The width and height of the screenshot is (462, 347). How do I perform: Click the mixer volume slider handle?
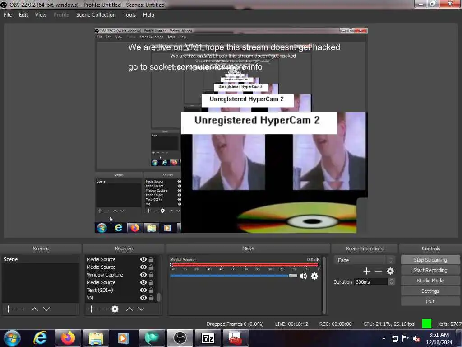[292, 276]
